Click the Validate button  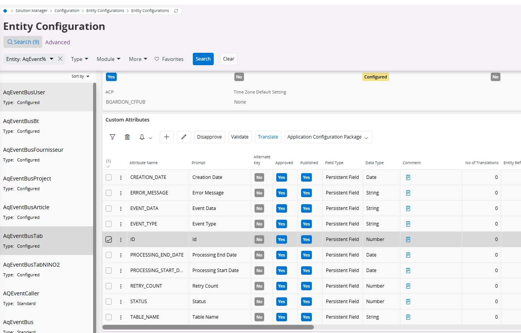click(x=240, y=137)
